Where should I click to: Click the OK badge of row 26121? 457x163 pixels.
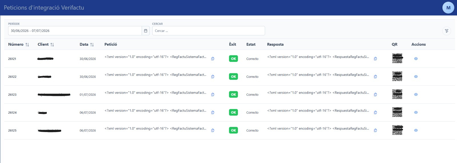click(x=233, y=59)
